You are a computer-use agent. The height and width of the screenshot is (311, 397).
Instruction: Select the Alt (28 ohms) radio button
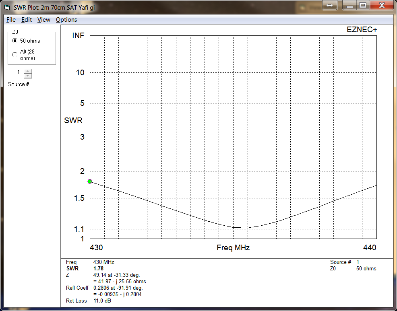point(15,55)
